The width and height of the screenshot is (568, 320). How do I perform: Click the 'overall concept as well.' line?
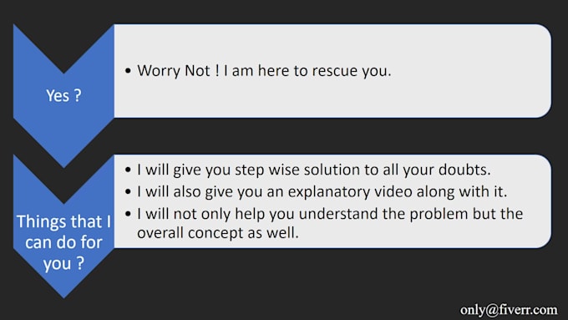[218, 233]
